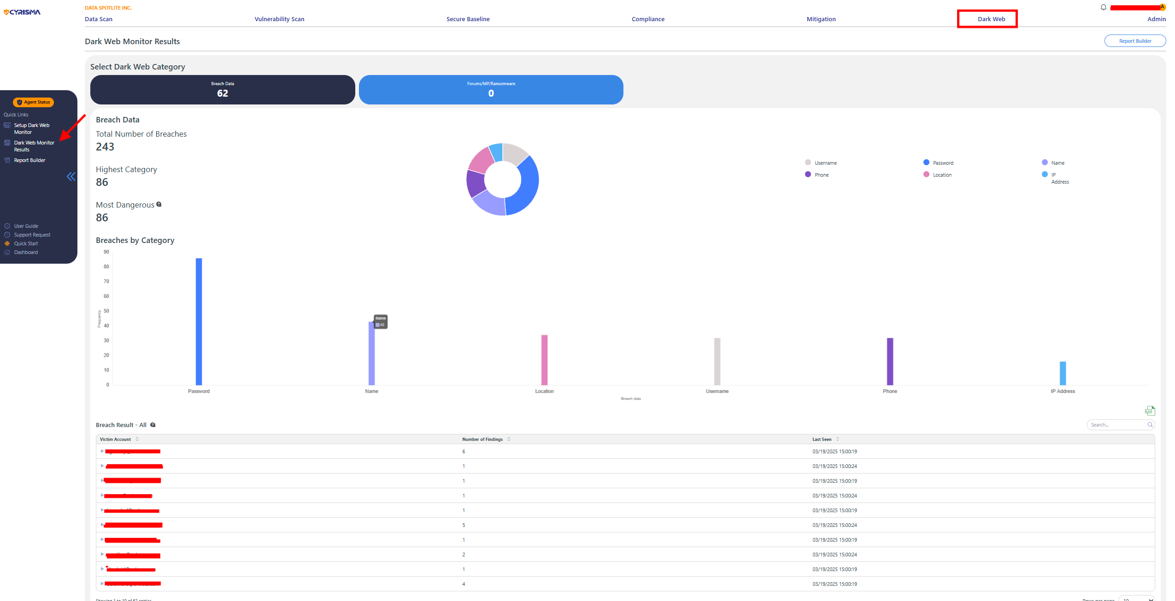Switch to the Compliance tab
1175x601 pixels.
647,19
